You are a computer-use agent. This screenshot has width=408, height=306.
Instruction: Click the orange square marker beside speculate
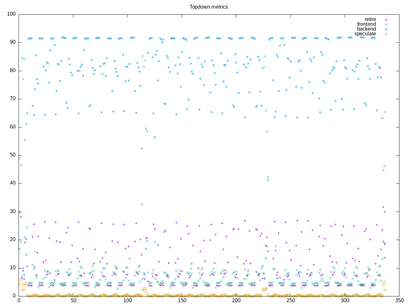click(x=386, y=34)
